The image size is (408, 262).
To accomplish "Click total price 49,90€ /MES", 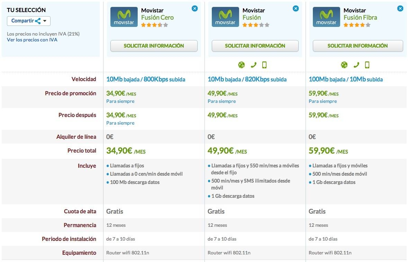I will point(227,151).
